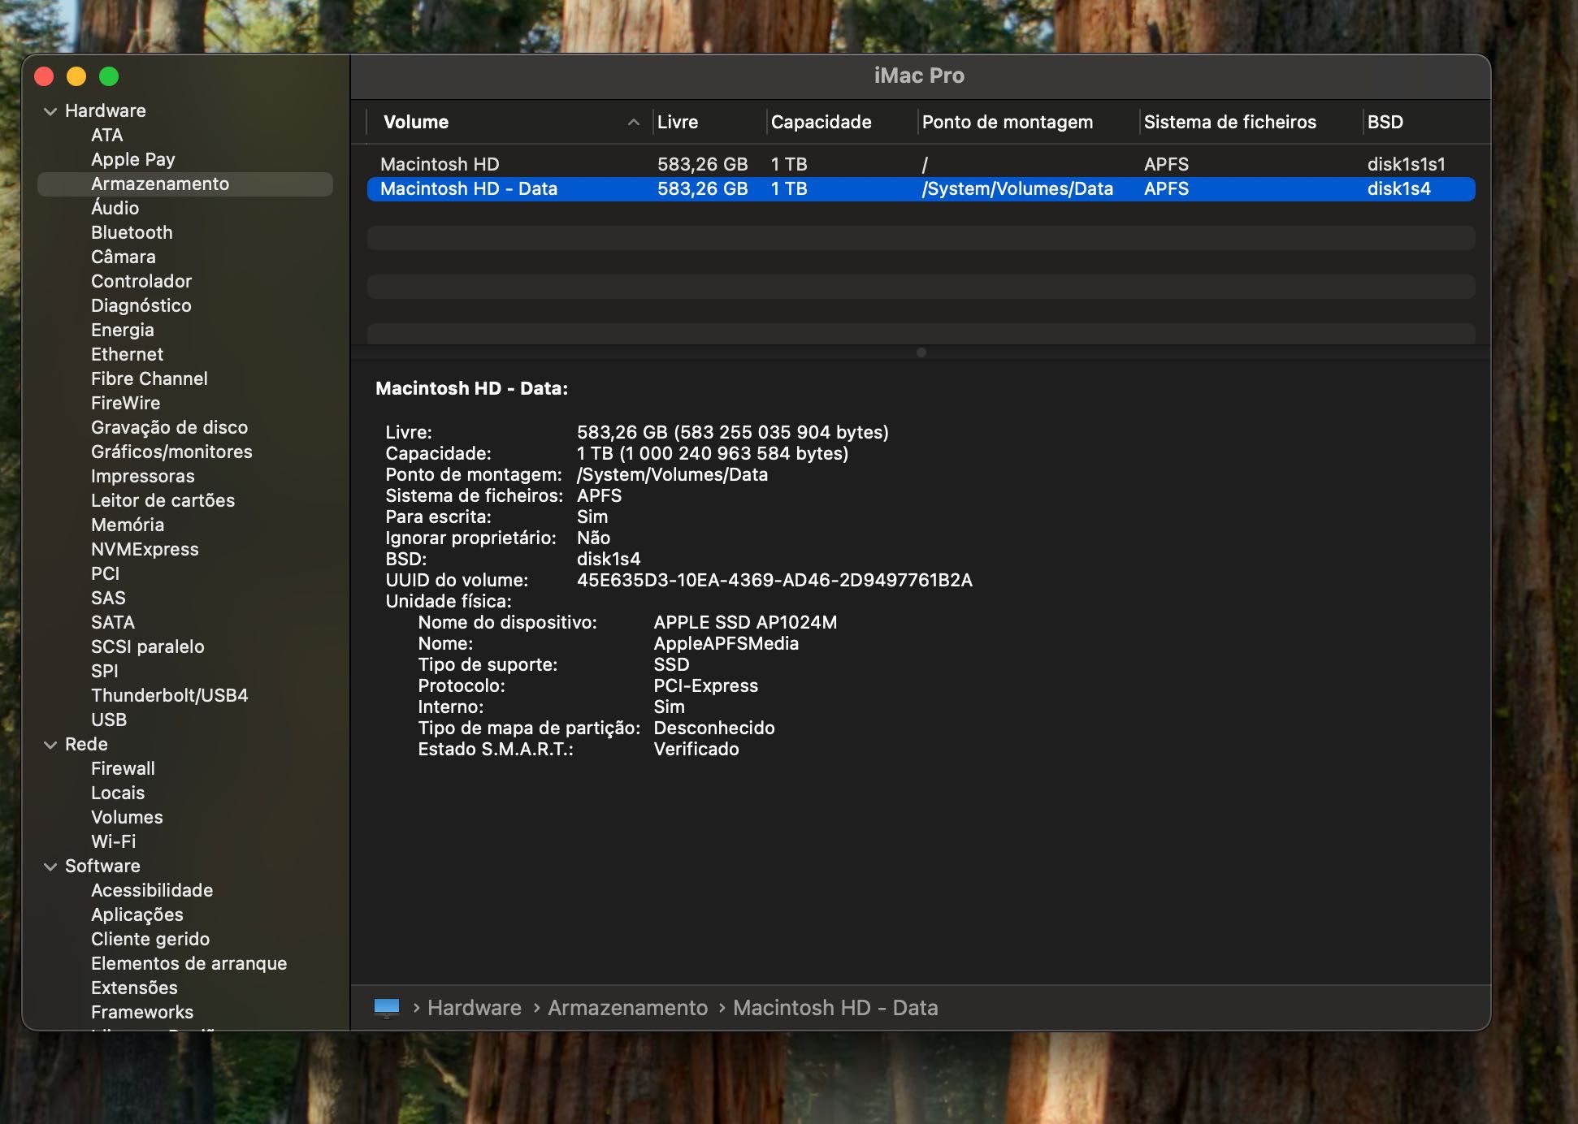Open Diagnóstico in the sidebar
Viewport: 1578px width, 1124px height.
[x=141, y=305]
